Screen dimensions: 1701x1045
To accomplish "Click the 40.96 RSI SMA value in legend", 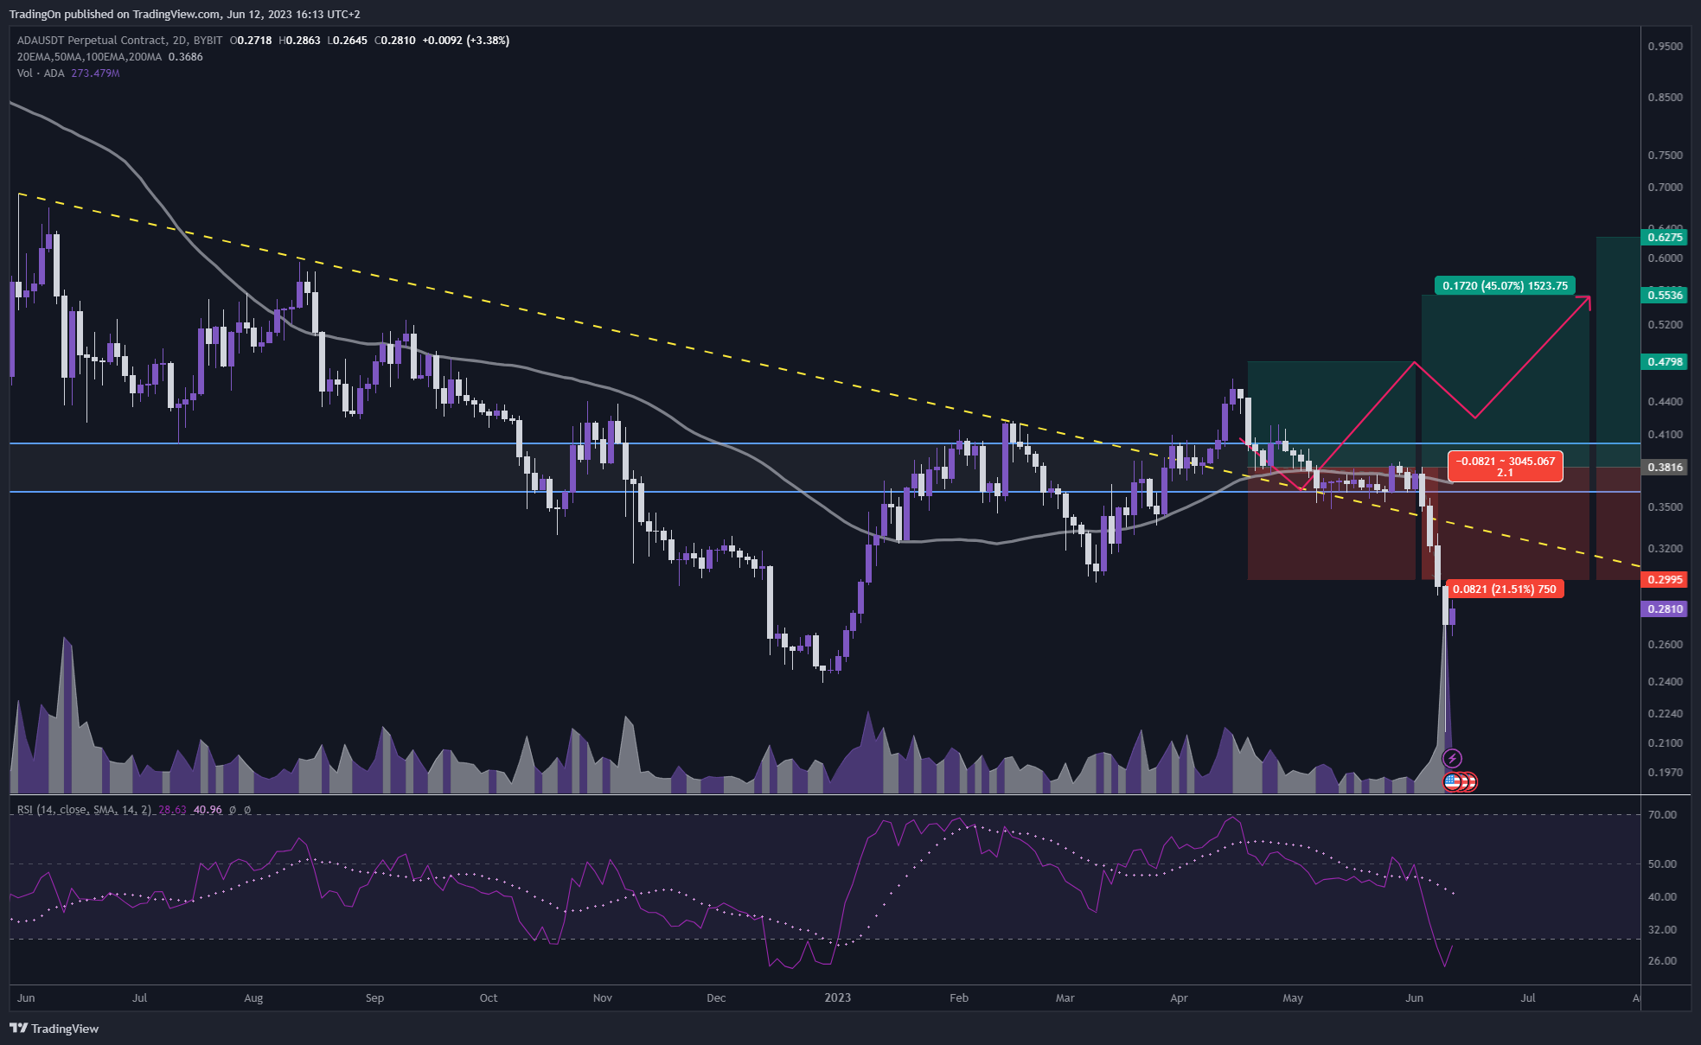I will [208, 810].
